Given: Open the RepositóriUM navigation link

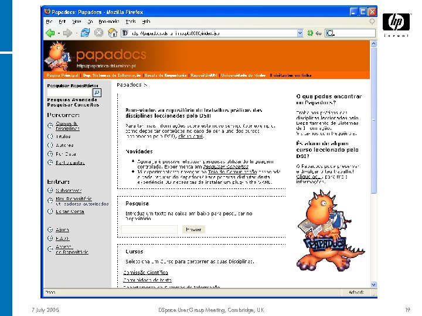Looking at the screenshot, I should click(204, 75).
